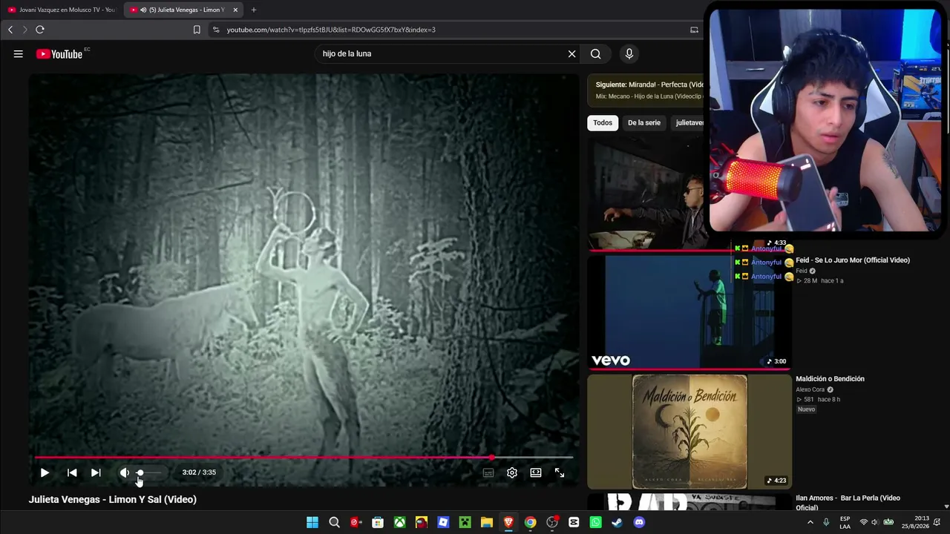Launch Minecraft from the taskbar
The height and width of the screenshot is (534, 950).
coord(465,522)
